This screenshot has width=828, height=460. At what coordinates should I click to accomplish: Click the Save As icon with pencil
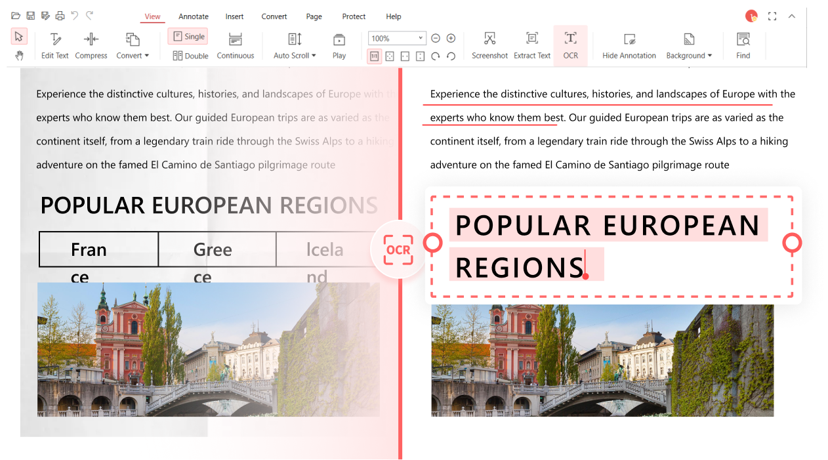(x=45, y=16)
